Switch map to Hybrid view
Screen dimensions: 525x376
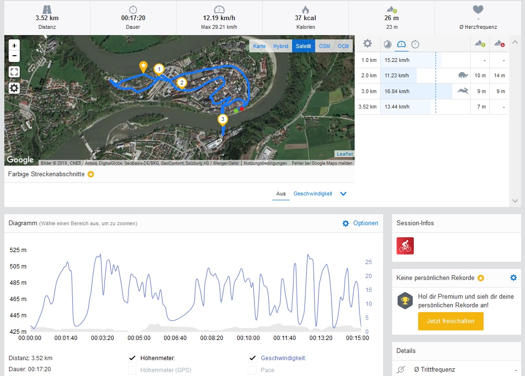tap(281, 46)
